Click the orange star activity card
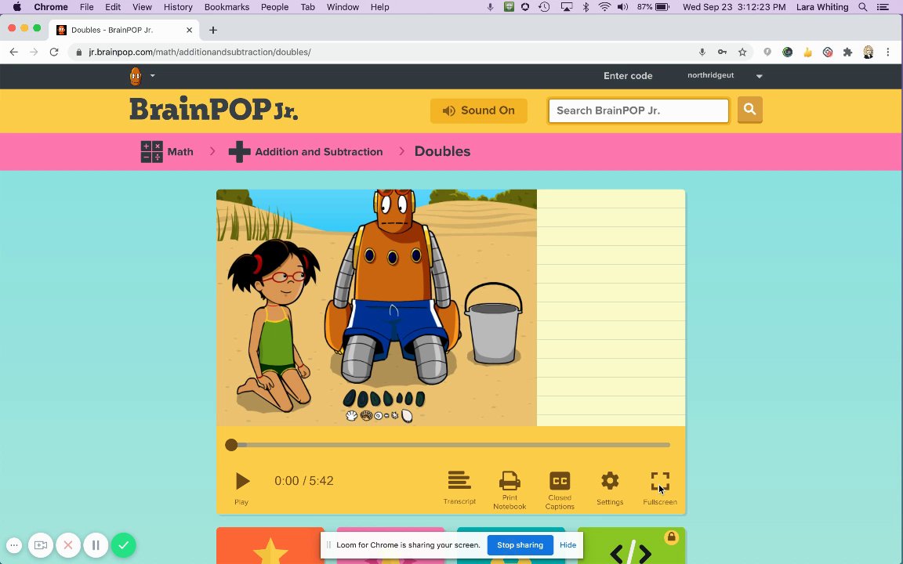Screen dimensions: 903x564 point(270,545)
